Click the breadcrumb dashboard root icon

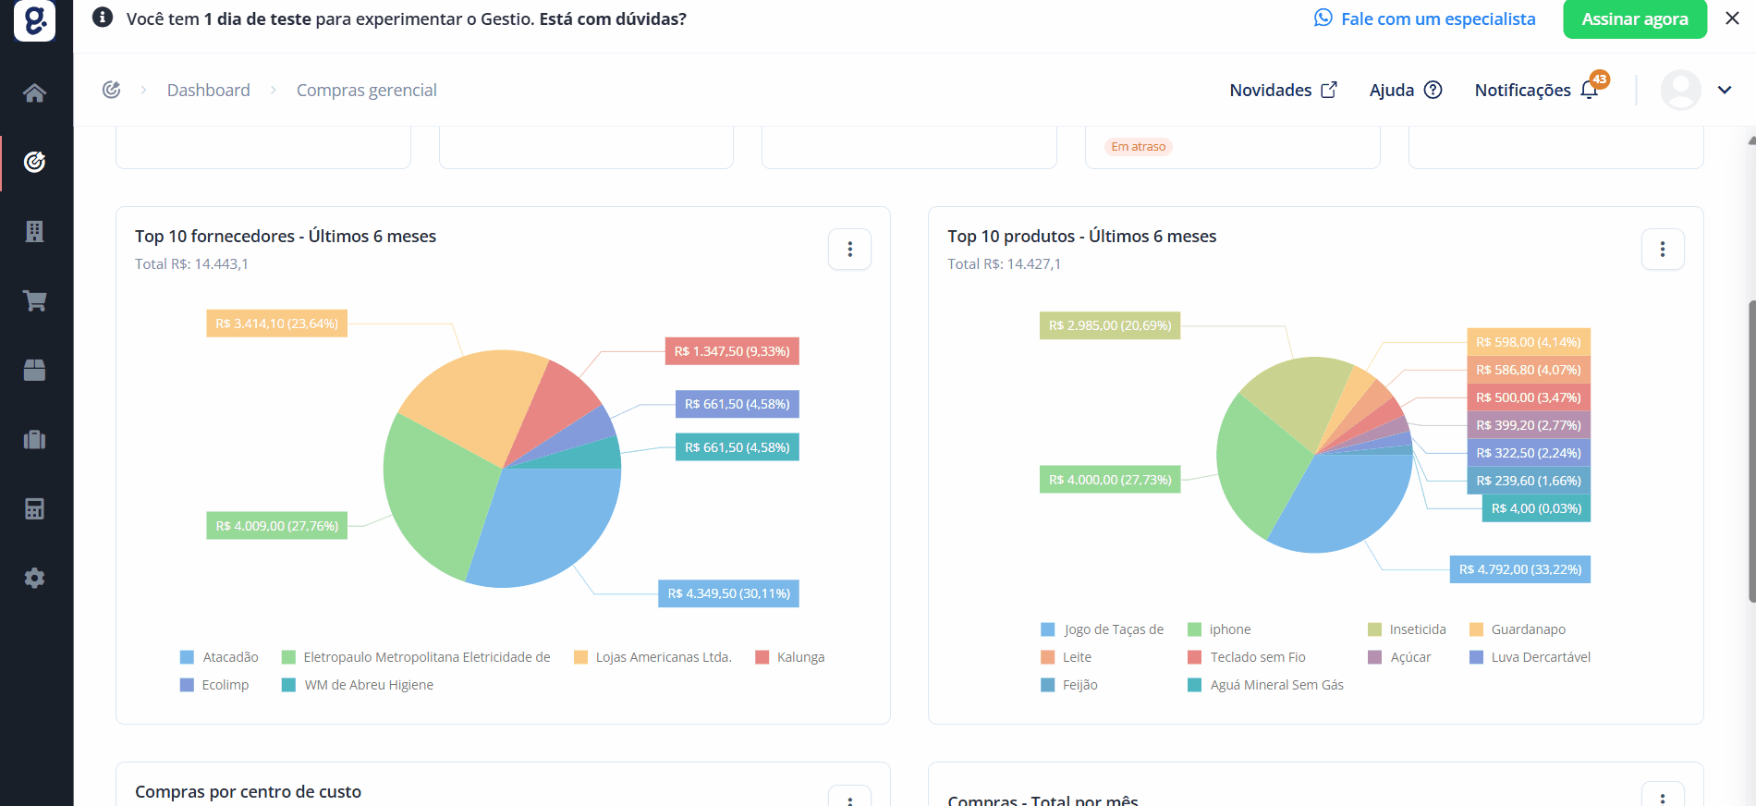(x=112, y=90)
